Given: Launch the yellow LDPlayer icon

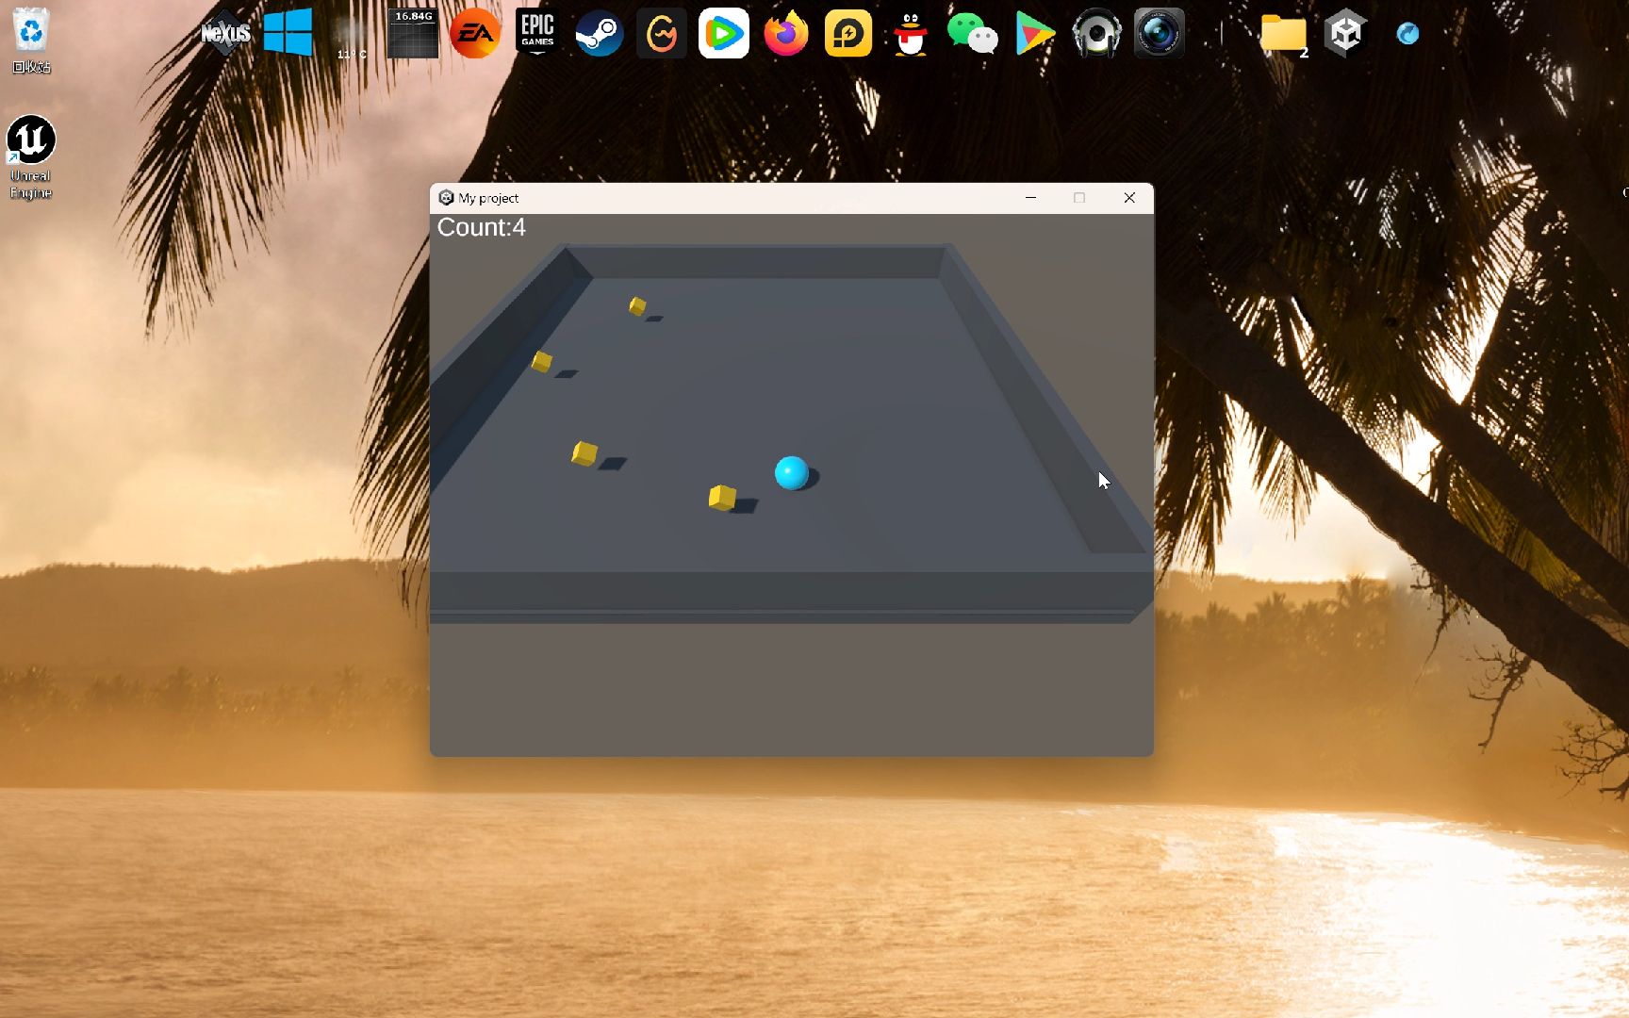Looking at the screenshot, I should pos(848,34).
